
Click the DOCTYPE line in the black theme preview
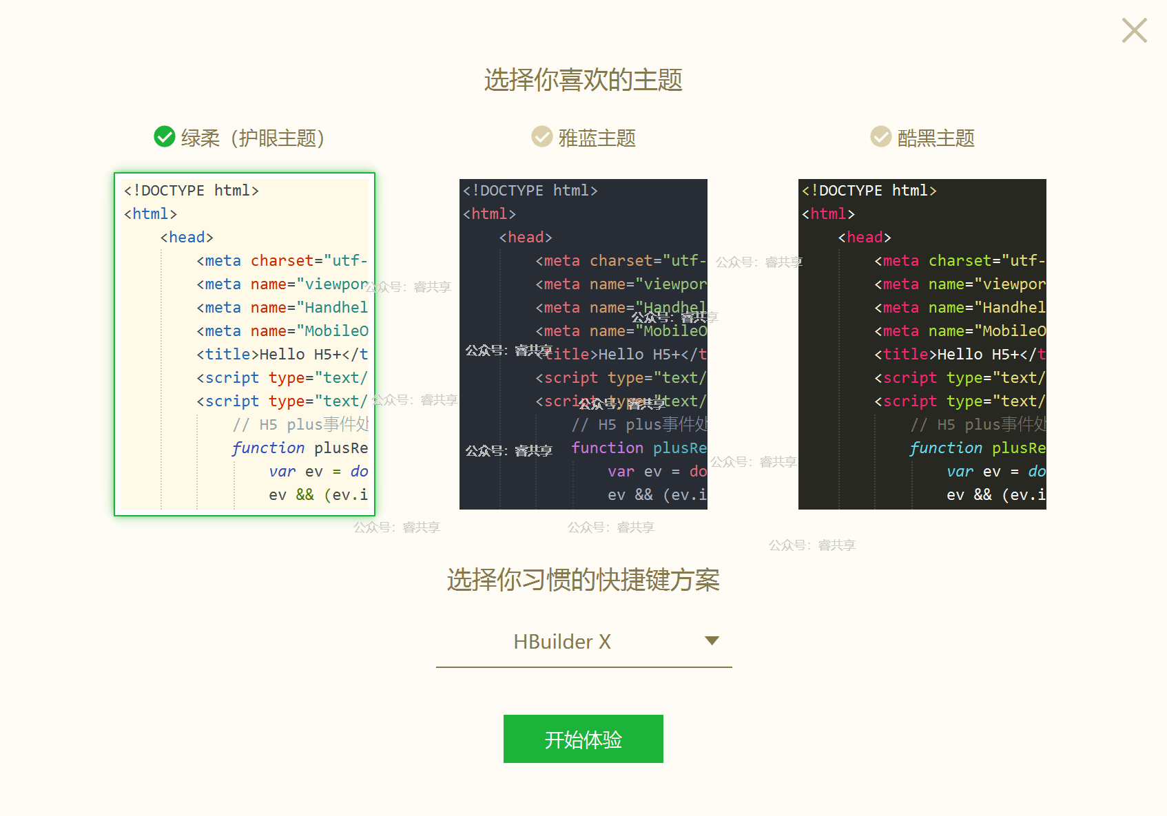[x=869, y=191]
